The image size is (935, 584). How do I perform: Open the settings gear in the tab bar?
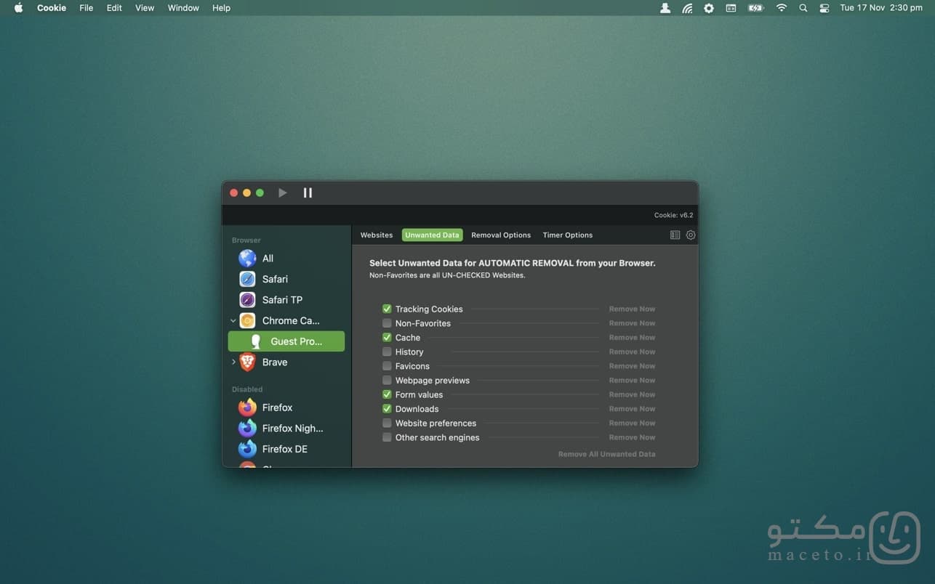coord(691,235)
